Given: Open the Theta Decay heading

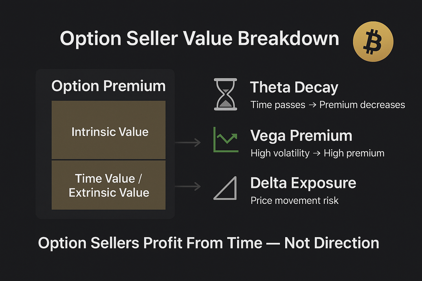Looking at the screenshot, I should [x=294, y=87].
